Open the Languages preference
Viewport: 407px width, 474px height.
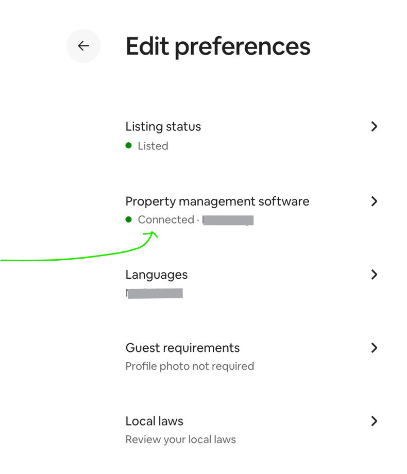pyautogui.click(x=156, y=275)
